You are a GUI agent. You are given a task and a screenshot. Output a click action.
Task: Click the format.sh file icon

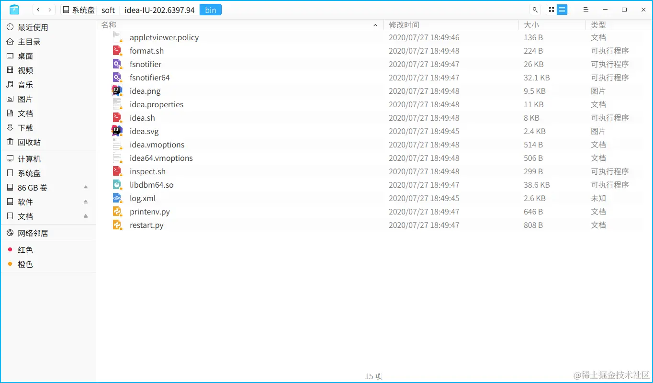(x=117, y=51)
